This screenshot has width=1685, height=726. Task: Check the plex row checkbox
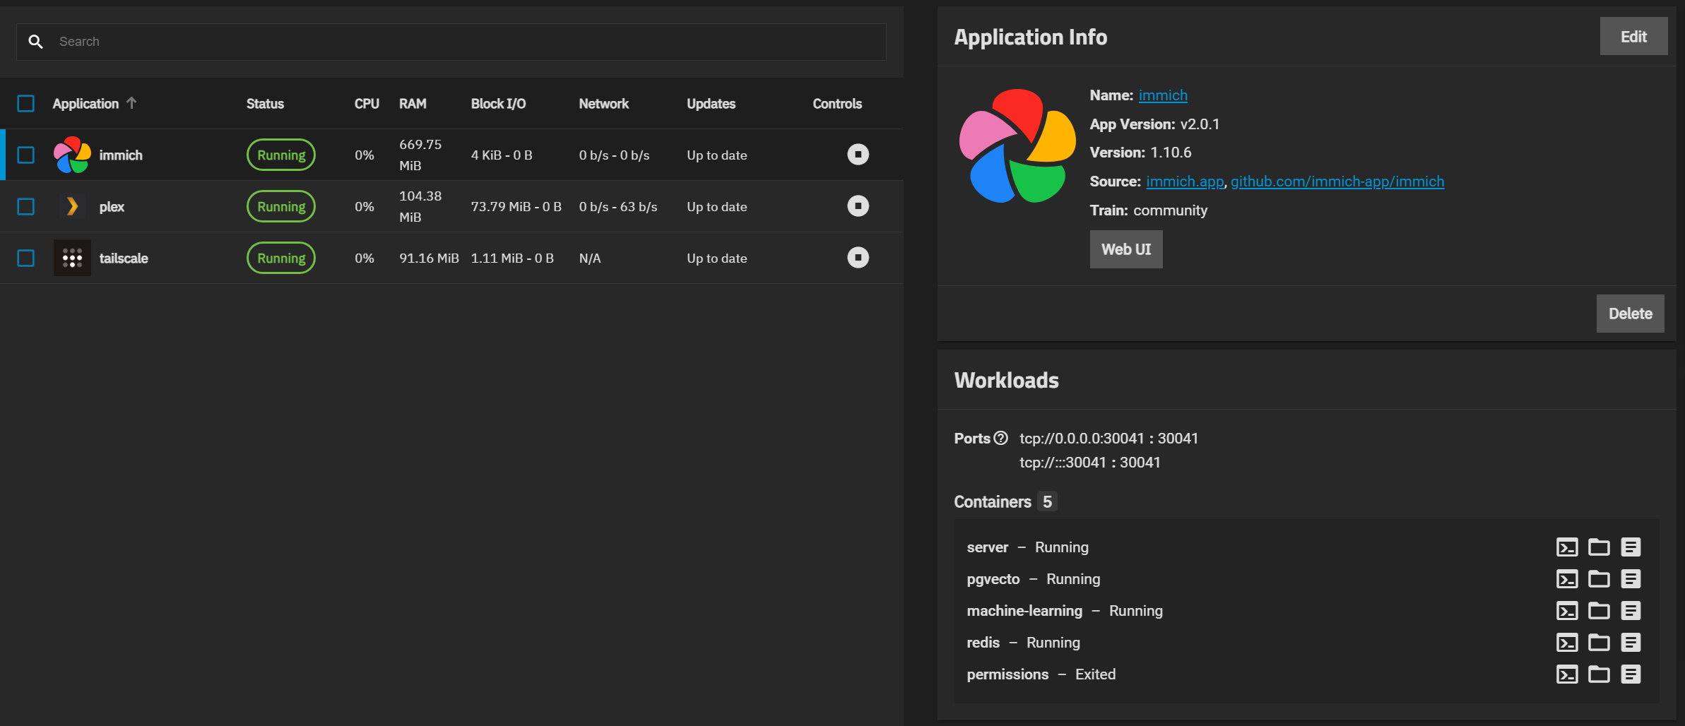(x=25, y=206)
